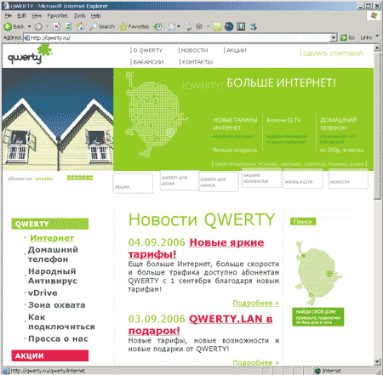Screen dimensions: 383x375
Task: Open Народный Антивирус sidebar link
Action: point(53,276)
